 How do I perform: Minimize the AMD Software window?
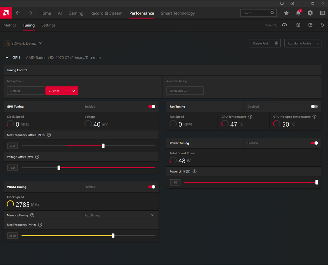(303, 4)
